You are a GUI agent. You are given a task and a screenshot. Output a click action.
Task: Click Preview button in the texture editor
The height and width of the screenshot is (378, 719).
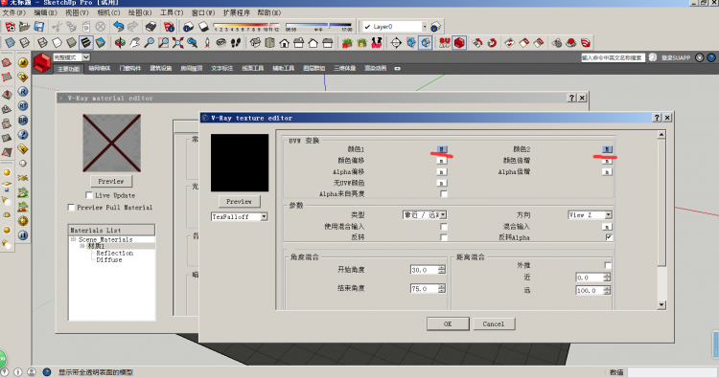[x=239, y=201]
